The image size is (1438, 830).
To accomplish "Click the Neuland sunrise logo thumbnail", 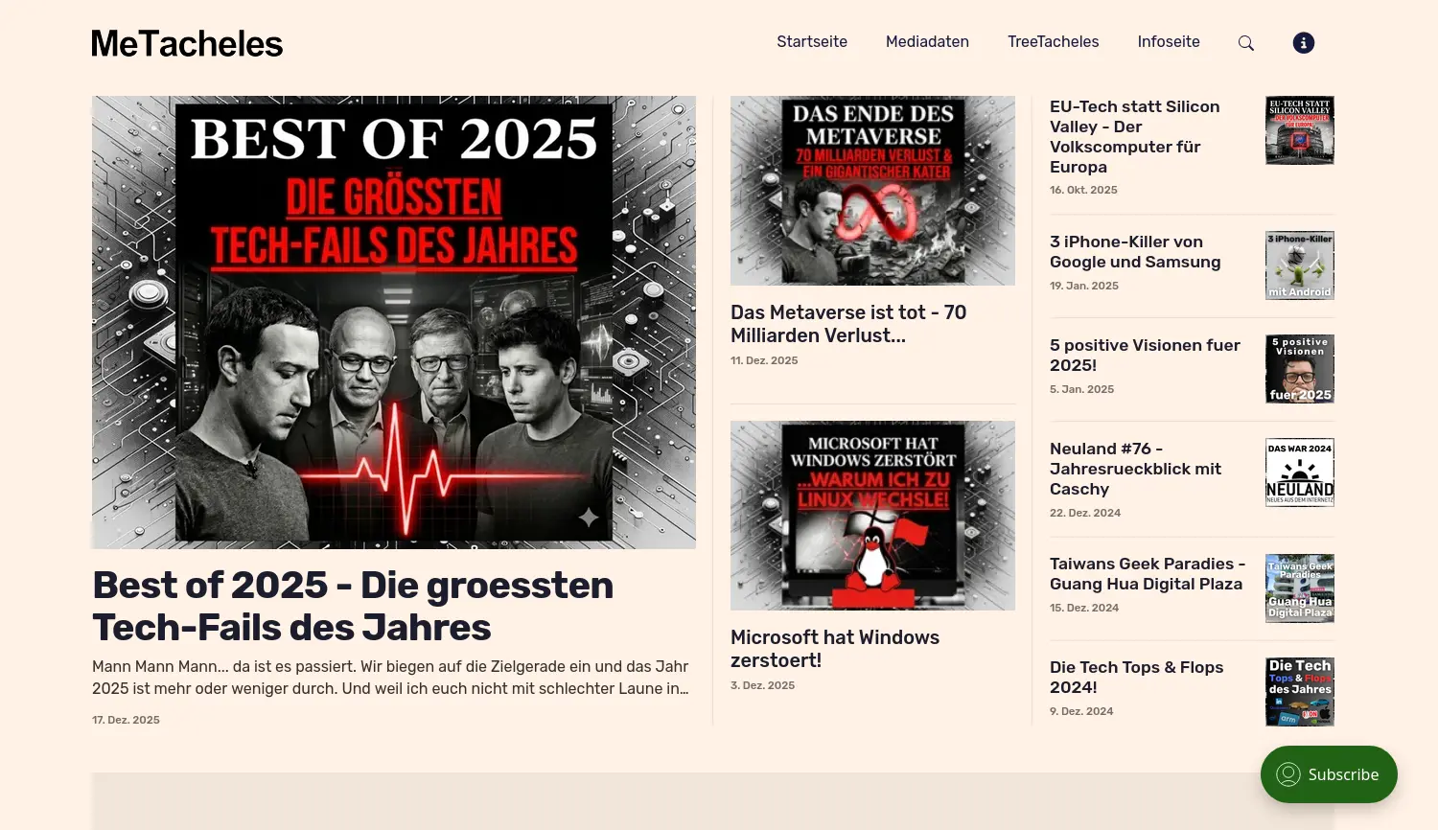I will [x=1300, y=473].
